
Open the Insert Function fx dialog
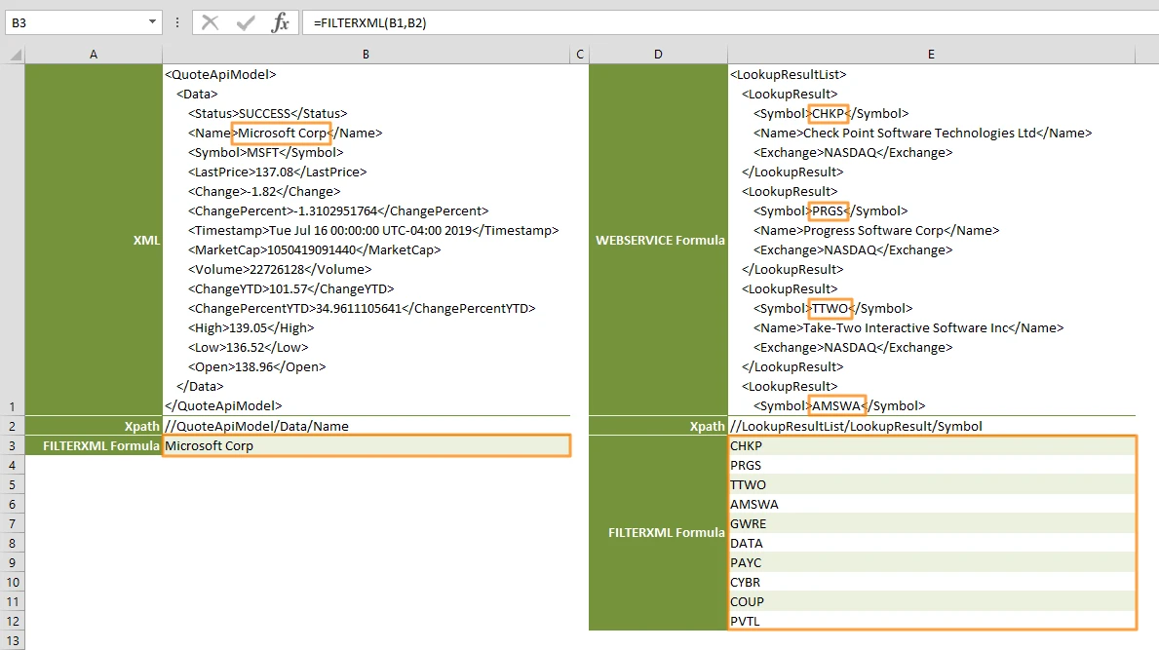280,22
